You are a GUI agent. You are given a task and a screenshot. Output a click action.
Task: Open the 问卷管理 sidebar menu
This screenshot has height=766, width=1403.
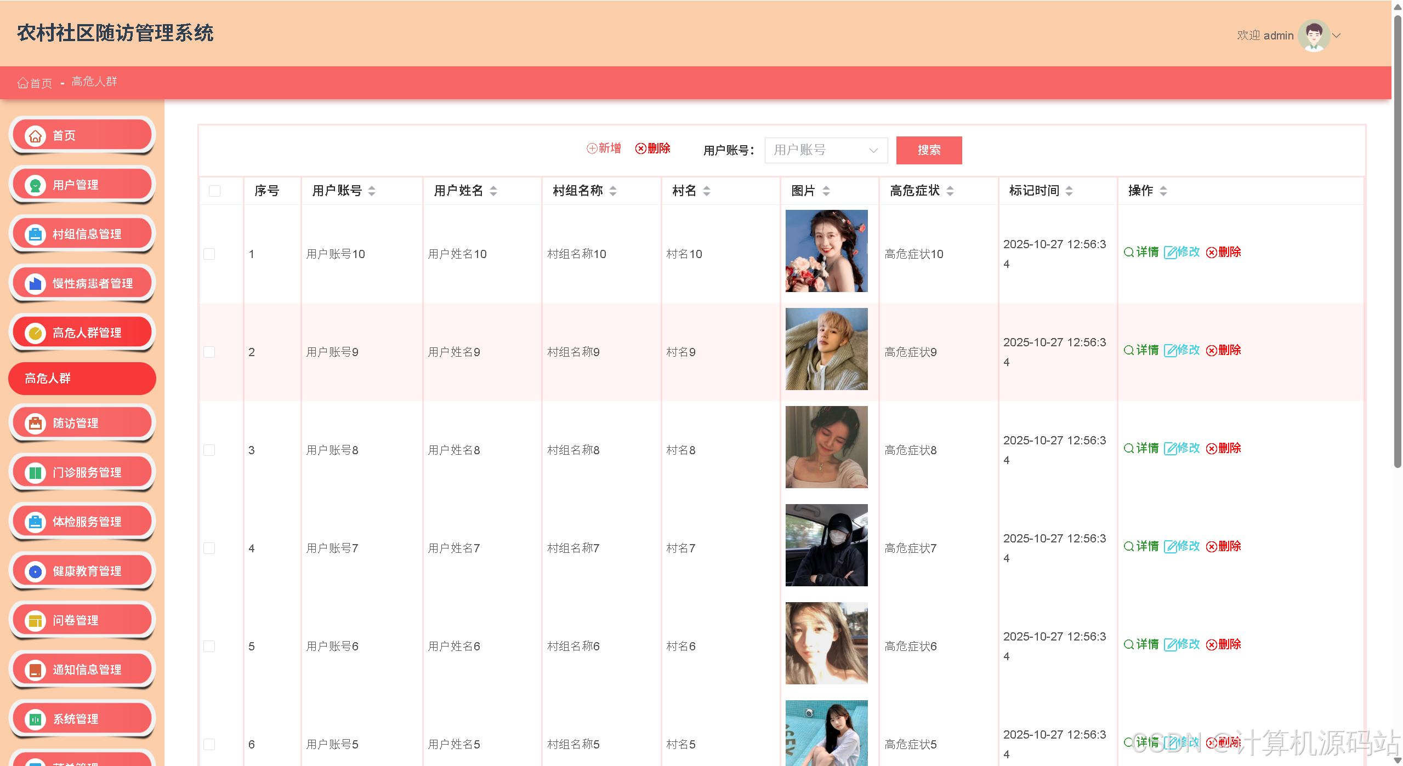[82, 621]
